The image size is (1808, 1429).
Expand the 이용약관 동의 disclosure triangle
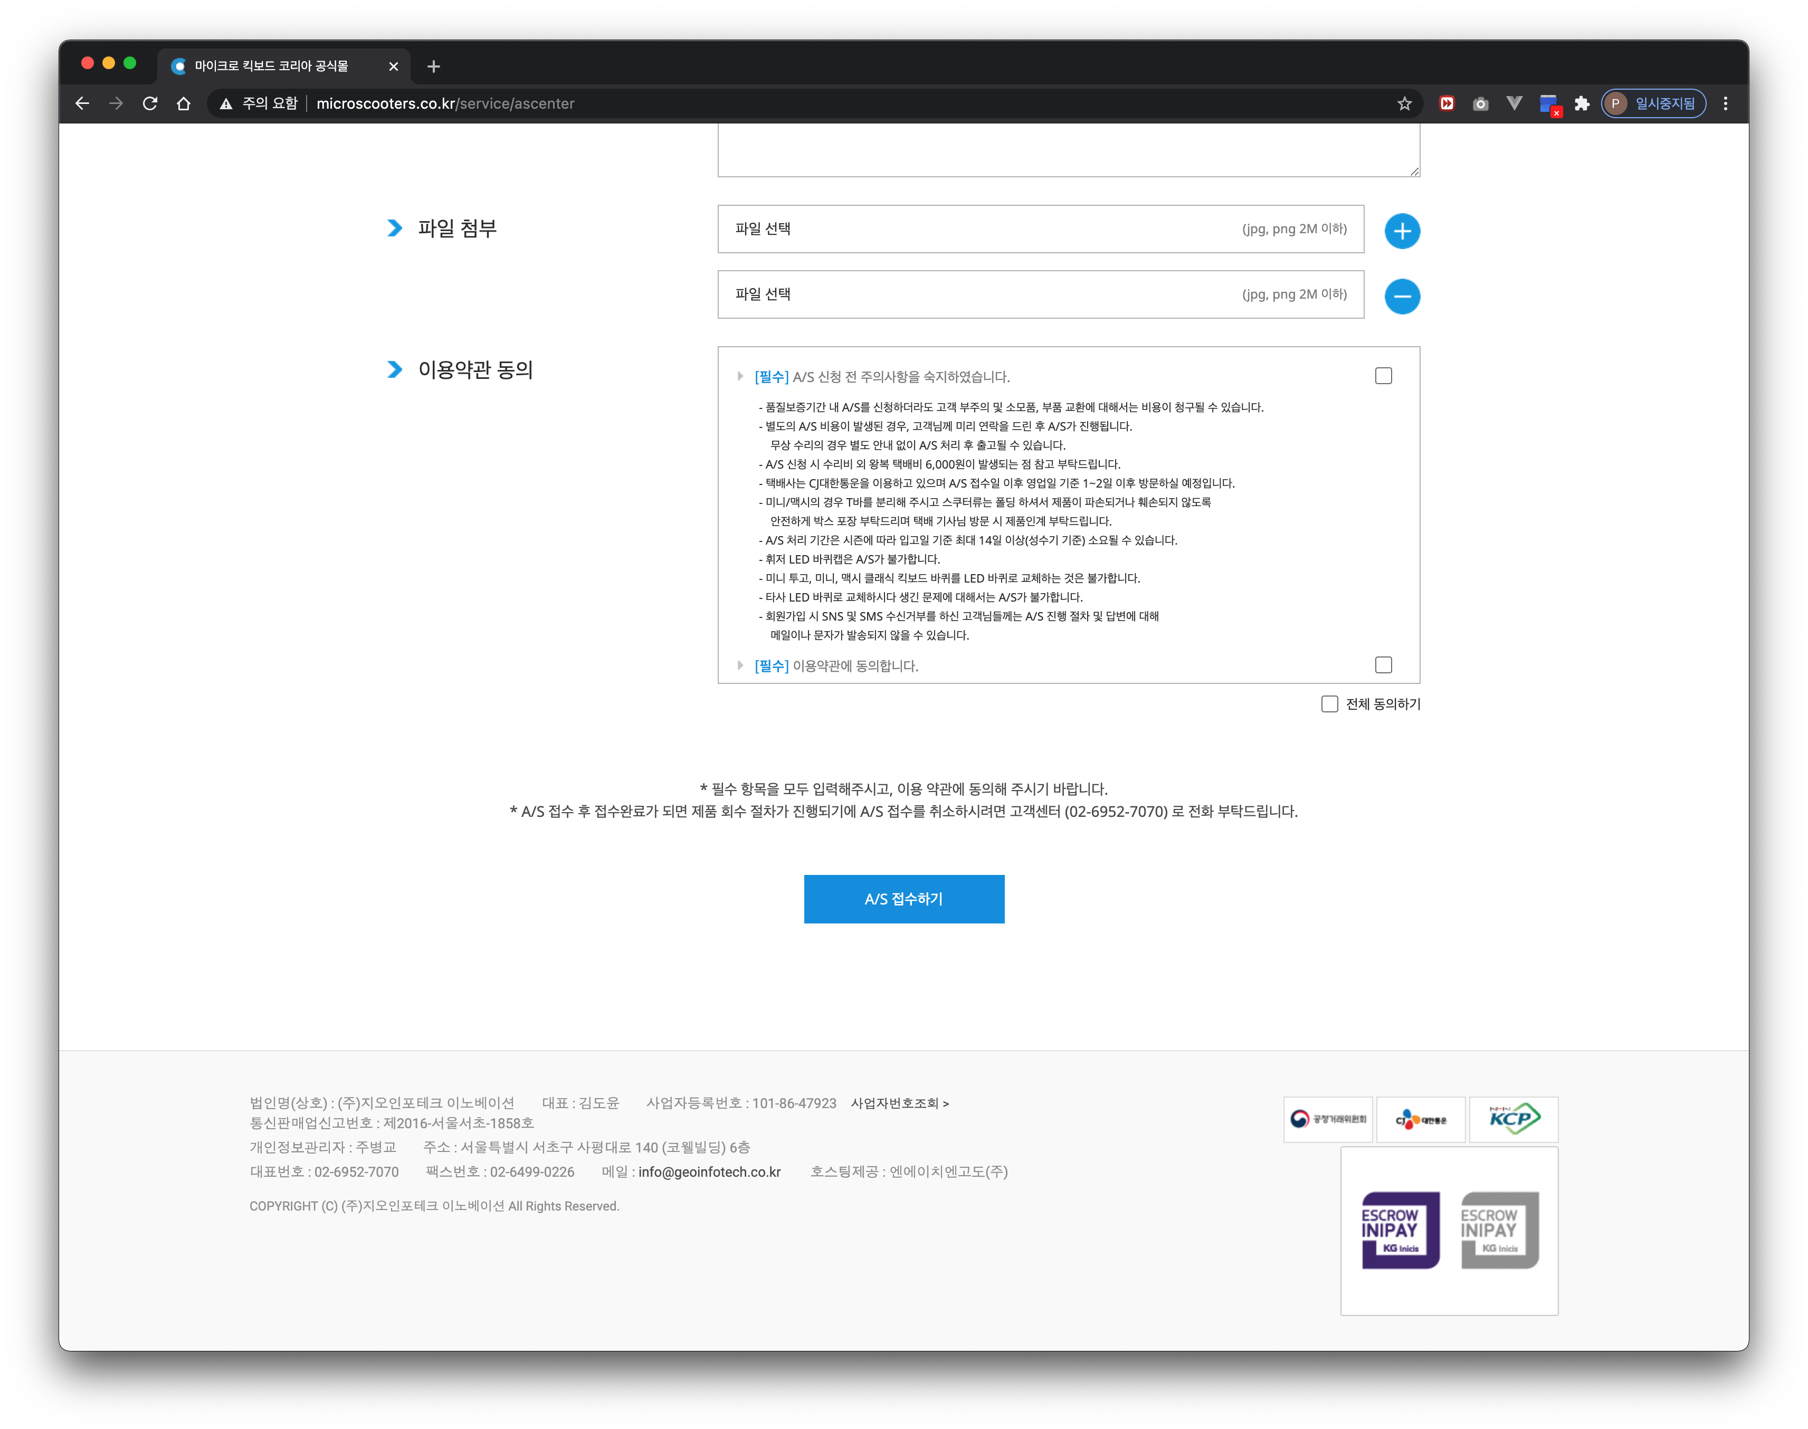click(739, 666)
